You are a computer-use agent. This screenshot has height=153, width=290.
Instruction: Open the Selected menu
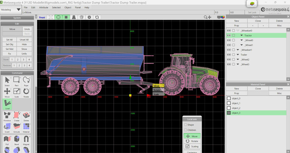pos(56,8)
